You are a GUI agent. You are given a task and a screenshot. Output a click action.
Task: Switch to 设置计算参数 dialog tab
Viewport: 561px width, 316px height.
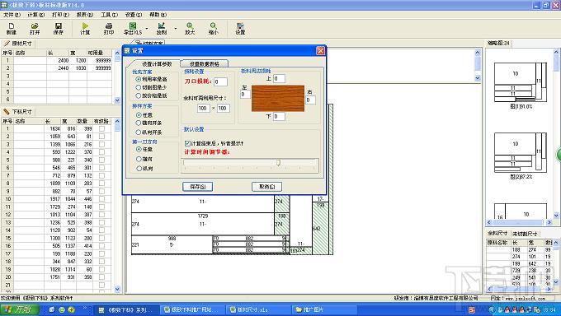(157, 64)
